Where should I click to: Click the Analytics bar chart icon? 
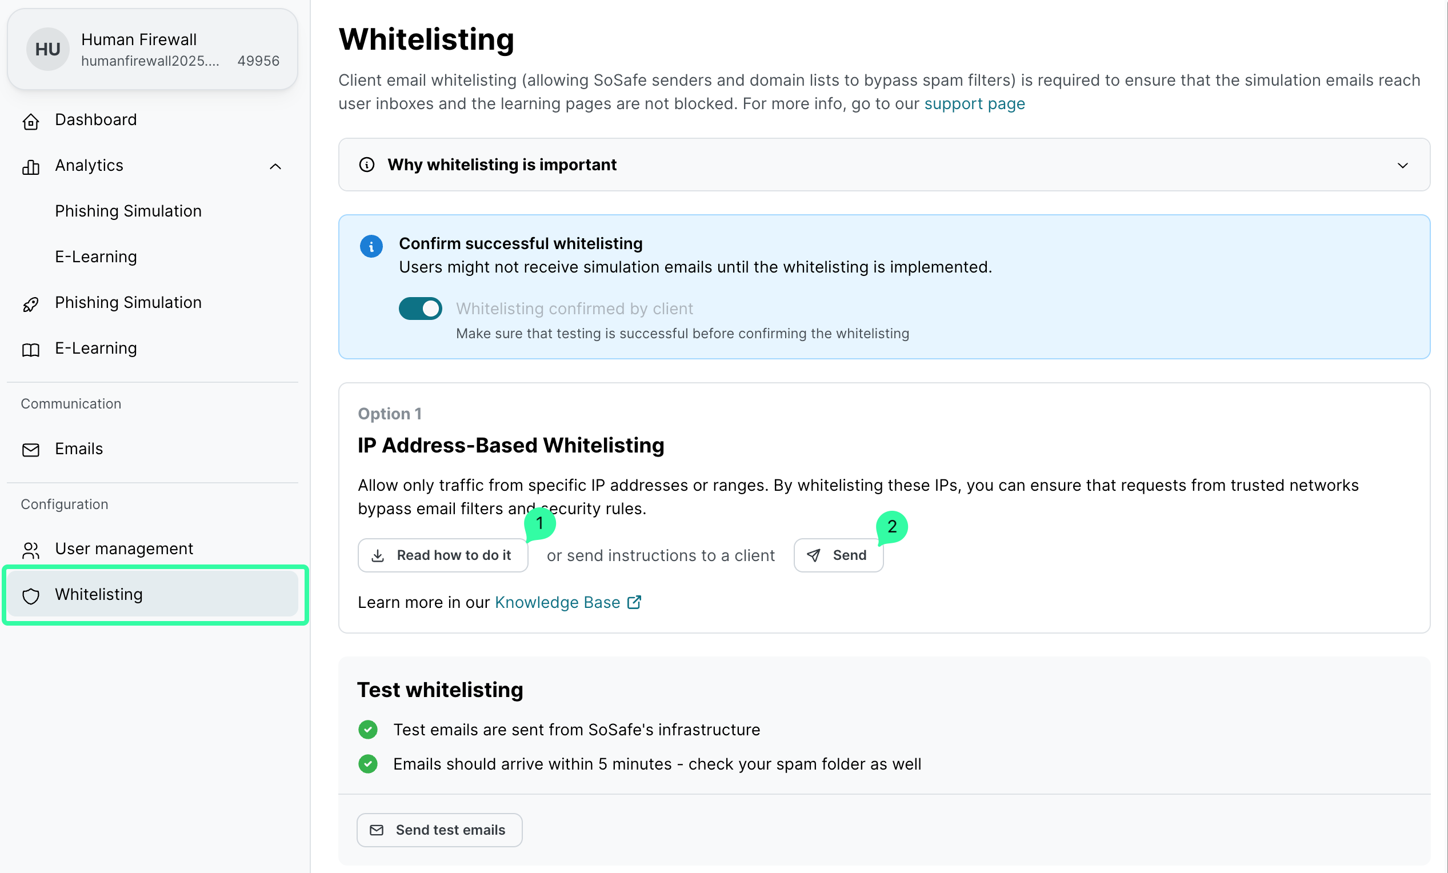click(30, 167)
